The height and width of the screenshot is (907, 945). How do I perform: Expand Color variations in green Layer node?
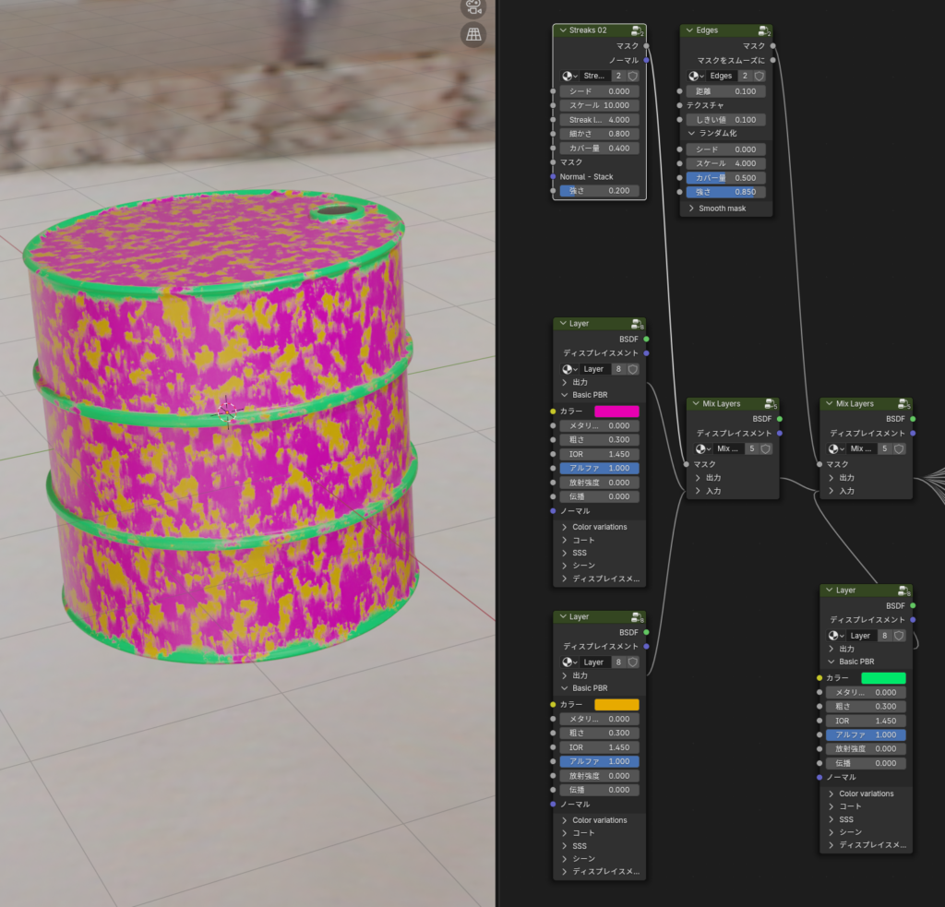[831, 794]
